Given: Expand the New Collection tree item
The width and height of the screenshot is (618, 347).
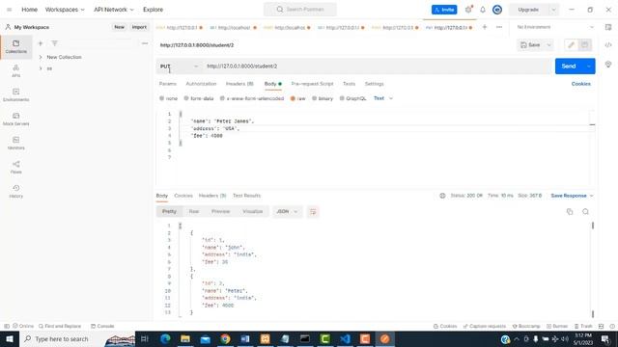Looking at the screenshot, I should (41, 57).
